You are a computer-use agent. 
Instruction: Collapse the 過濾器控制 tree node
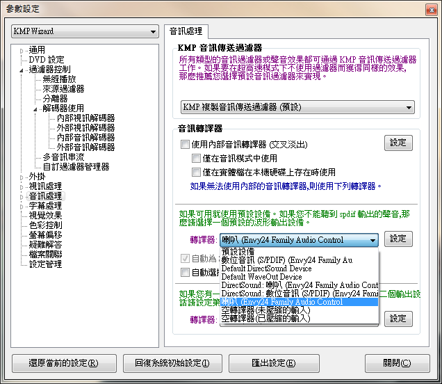pos(22,70)
